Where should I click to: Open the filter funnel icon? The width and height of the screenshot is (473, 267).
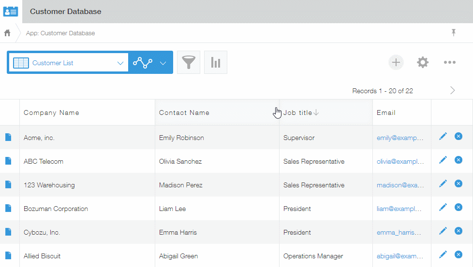(189, 62)
